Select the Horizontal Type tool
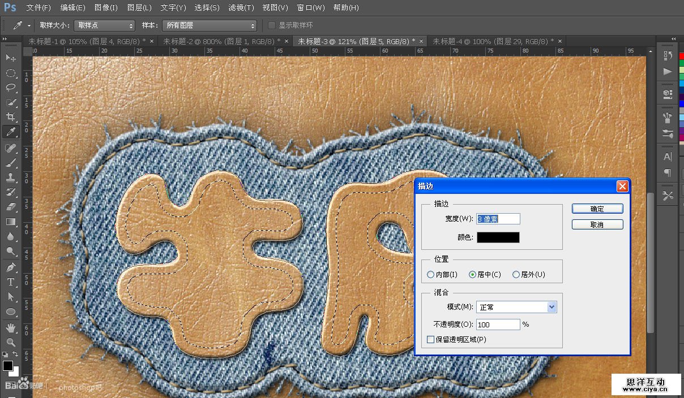The image size is (684, 398). coord(11,282)
